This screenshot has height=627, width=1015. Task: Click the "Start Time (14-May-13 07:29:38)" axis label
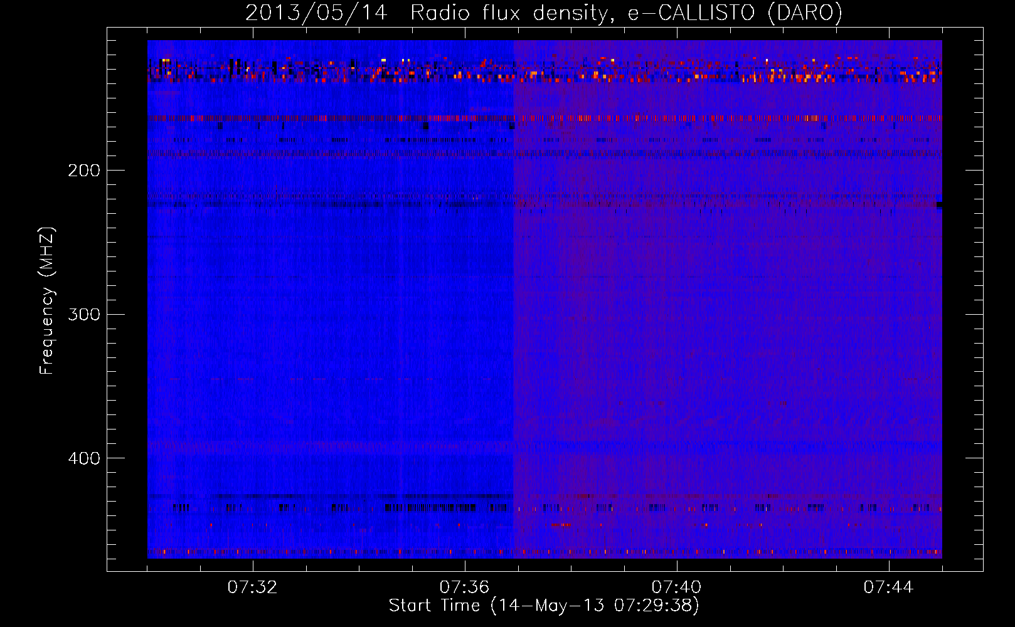click(544, 606)
